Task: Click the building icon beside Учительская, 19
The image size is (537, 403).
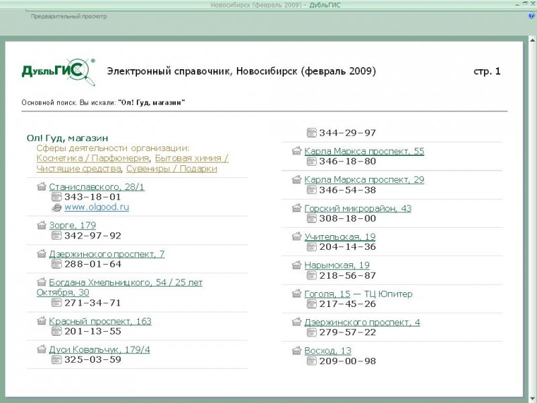Action: tap(297, 236)
